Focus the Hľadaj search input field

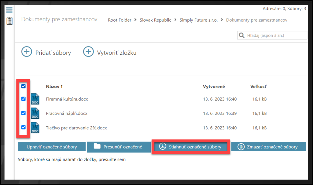[272, 35]
